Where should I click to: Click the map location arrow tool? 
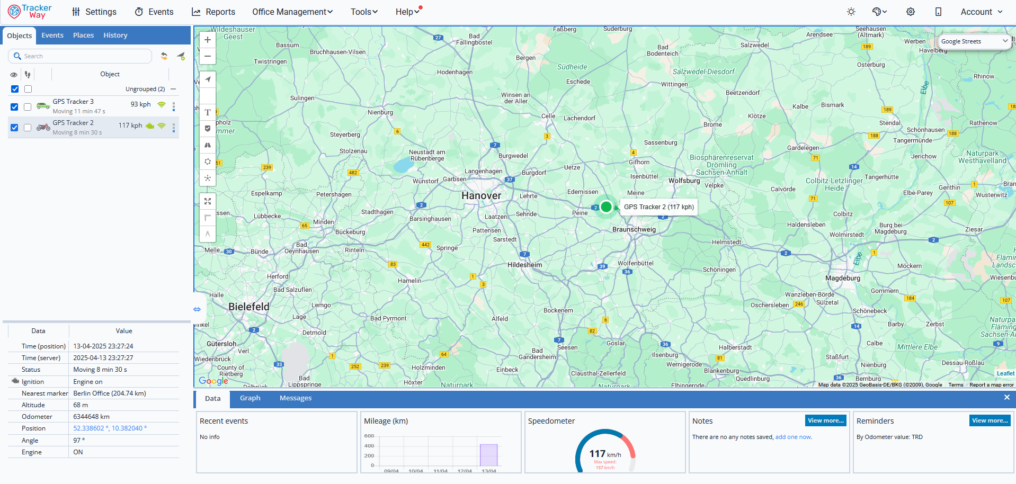click(x=208, y=79)
